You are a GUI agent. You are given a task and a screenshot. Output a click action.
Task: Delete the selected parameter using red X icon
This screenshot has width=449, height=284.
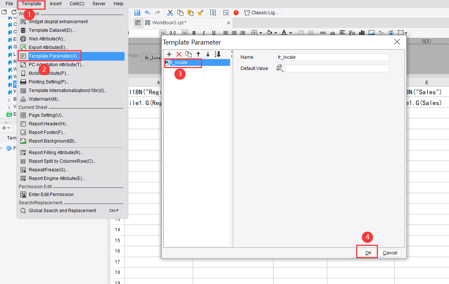[179, 54]
